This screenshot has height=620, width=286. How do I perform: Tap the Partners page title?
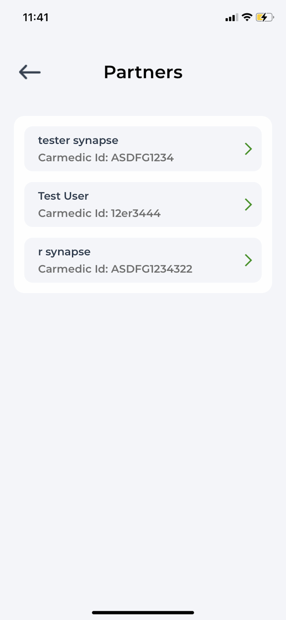pyautogui.click(x=143, y=72)
